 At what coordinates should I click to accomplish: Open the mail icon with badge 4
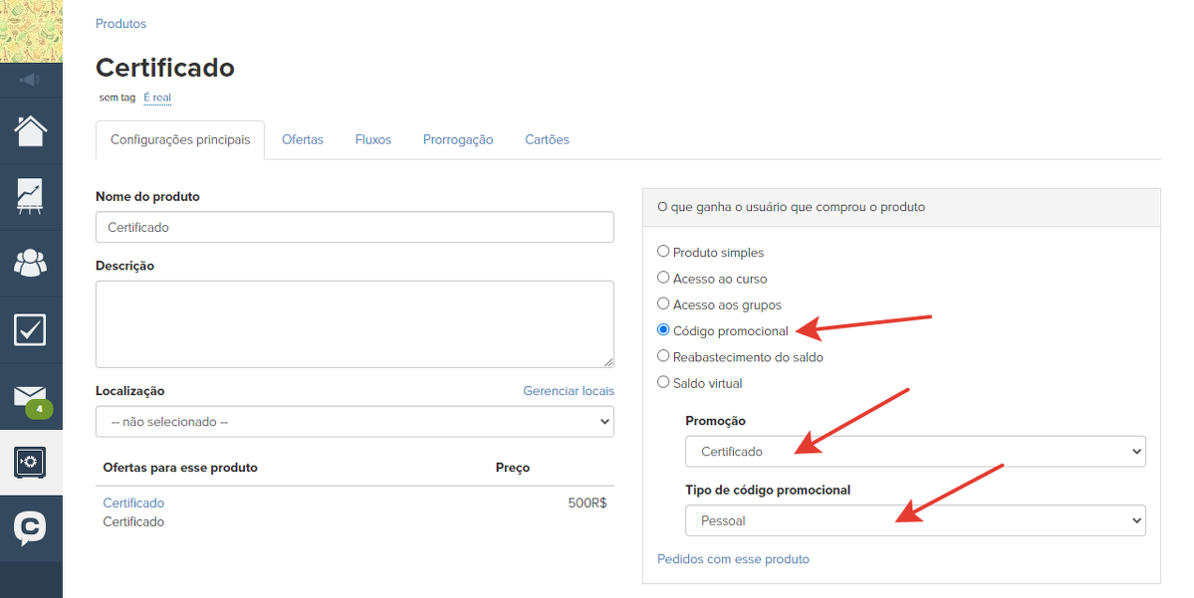(x=31, y=397)
